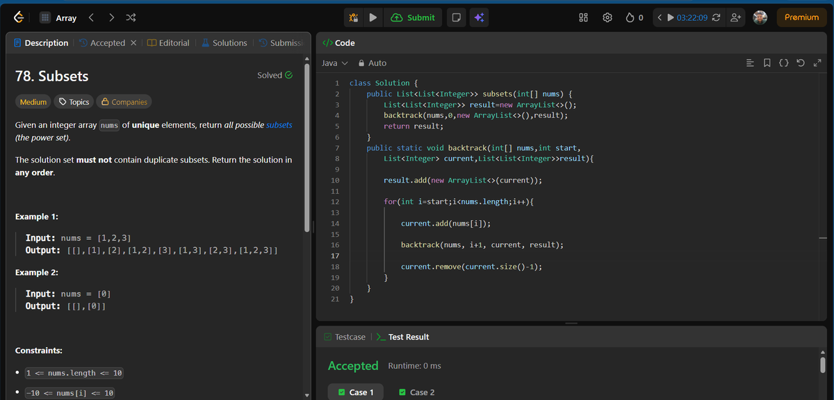834x400 pixels.
Task: Click the 03:22:09 timer value
Action: pos(692,17)
